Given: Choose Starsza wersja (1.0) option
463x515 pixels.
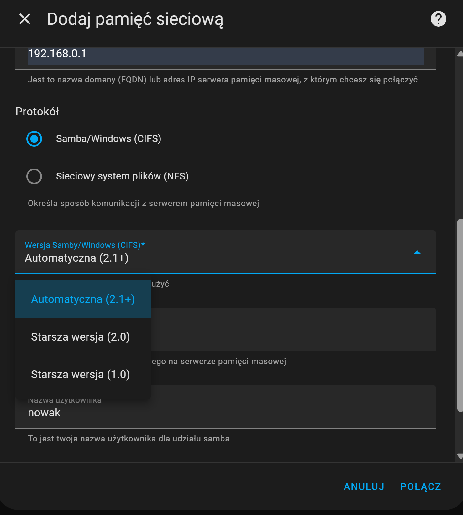Looking at the screenshot, I should (80, 374).
